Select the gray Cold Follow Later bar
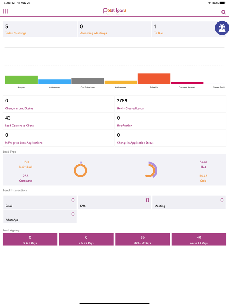 [x=87, y=81]
